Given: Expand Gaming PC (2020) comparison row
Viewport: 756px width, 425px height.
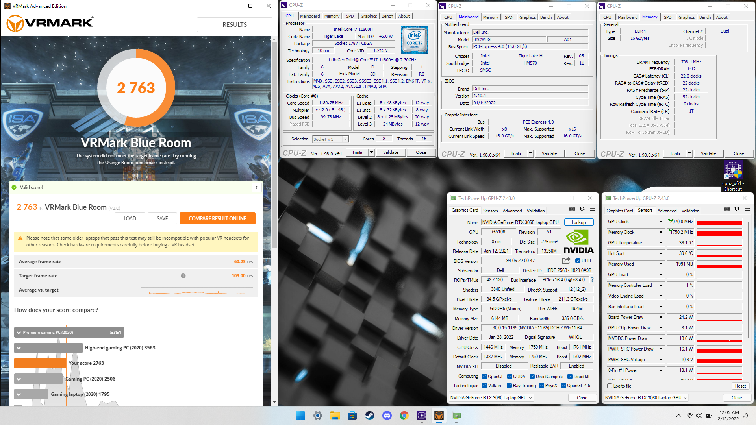Looking at the screenshot, I should click(19, 379).
